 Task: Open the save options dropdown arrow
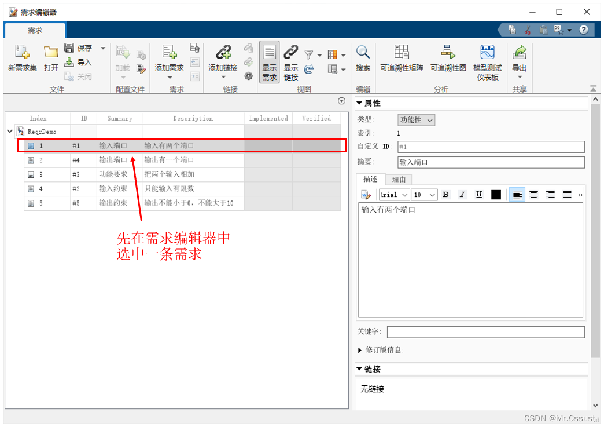tap(103, 48)
